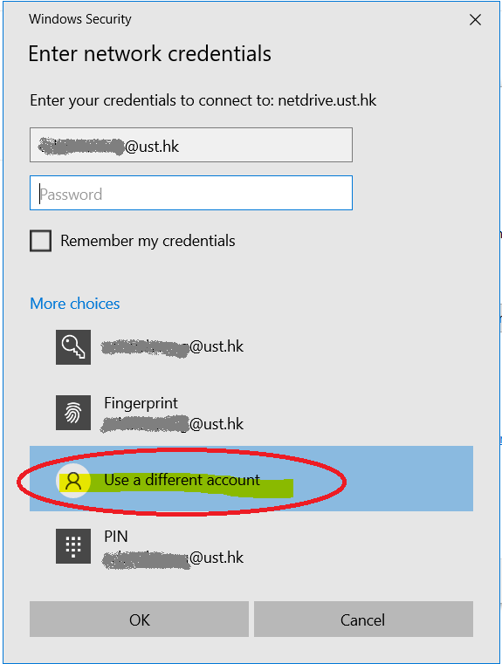Viewport: 502px width, 664px height.
Task: Click the Windows Security title bar text
Action: 80,19
